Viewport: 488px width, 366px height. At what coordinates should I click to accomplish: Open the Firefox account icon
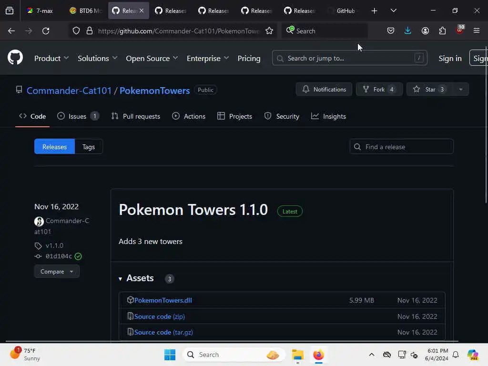(425, 30)
